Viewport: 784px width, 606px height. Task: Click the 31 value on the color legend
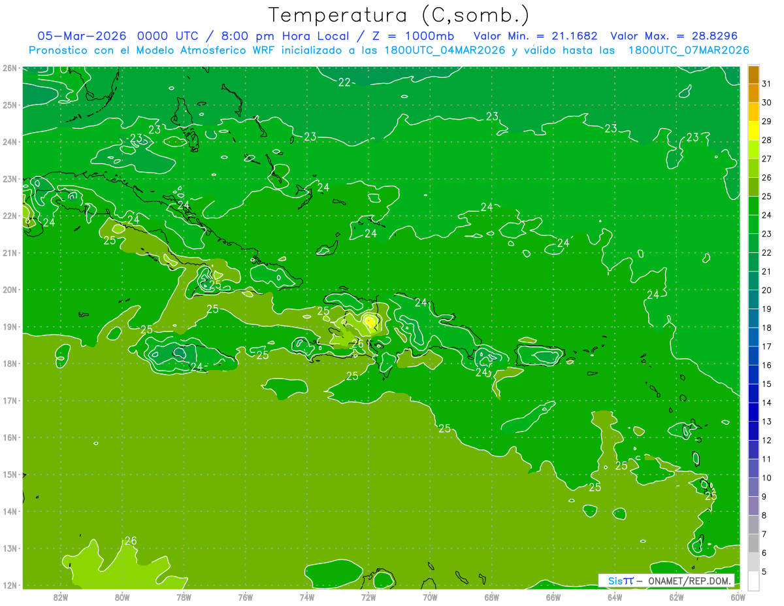click(767, 84)
